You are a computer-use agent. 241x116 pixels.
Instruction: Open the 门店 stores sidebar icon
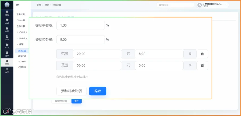[x=7, y=46]
